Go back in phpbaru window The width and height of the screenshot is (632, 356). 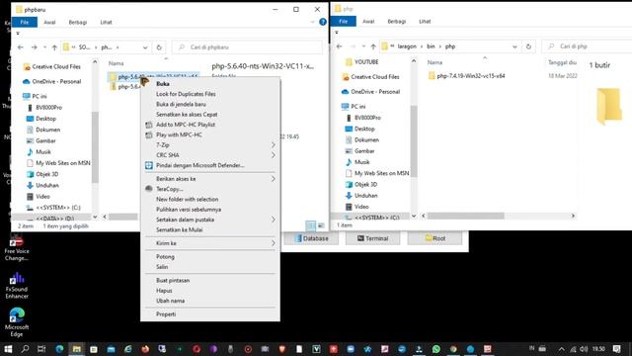pyautogui.click(x=20, y=47)
